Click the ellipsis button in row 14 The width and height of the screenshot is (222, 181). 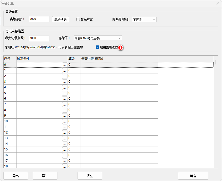pos(65,144)
